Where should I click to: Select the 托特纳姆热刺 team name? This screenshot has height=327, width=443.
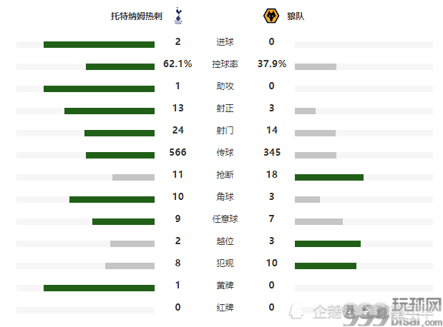pos(137,16)
